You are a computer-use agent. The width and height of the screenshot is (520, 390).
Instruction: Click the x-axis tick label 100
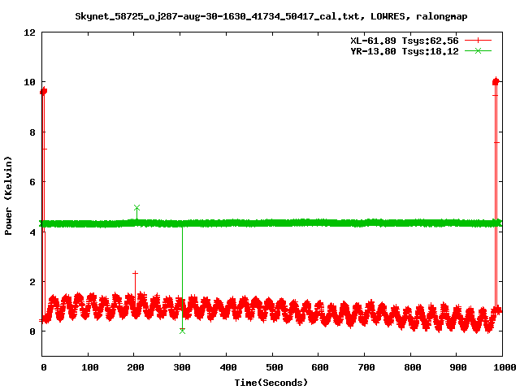(90, 367)
